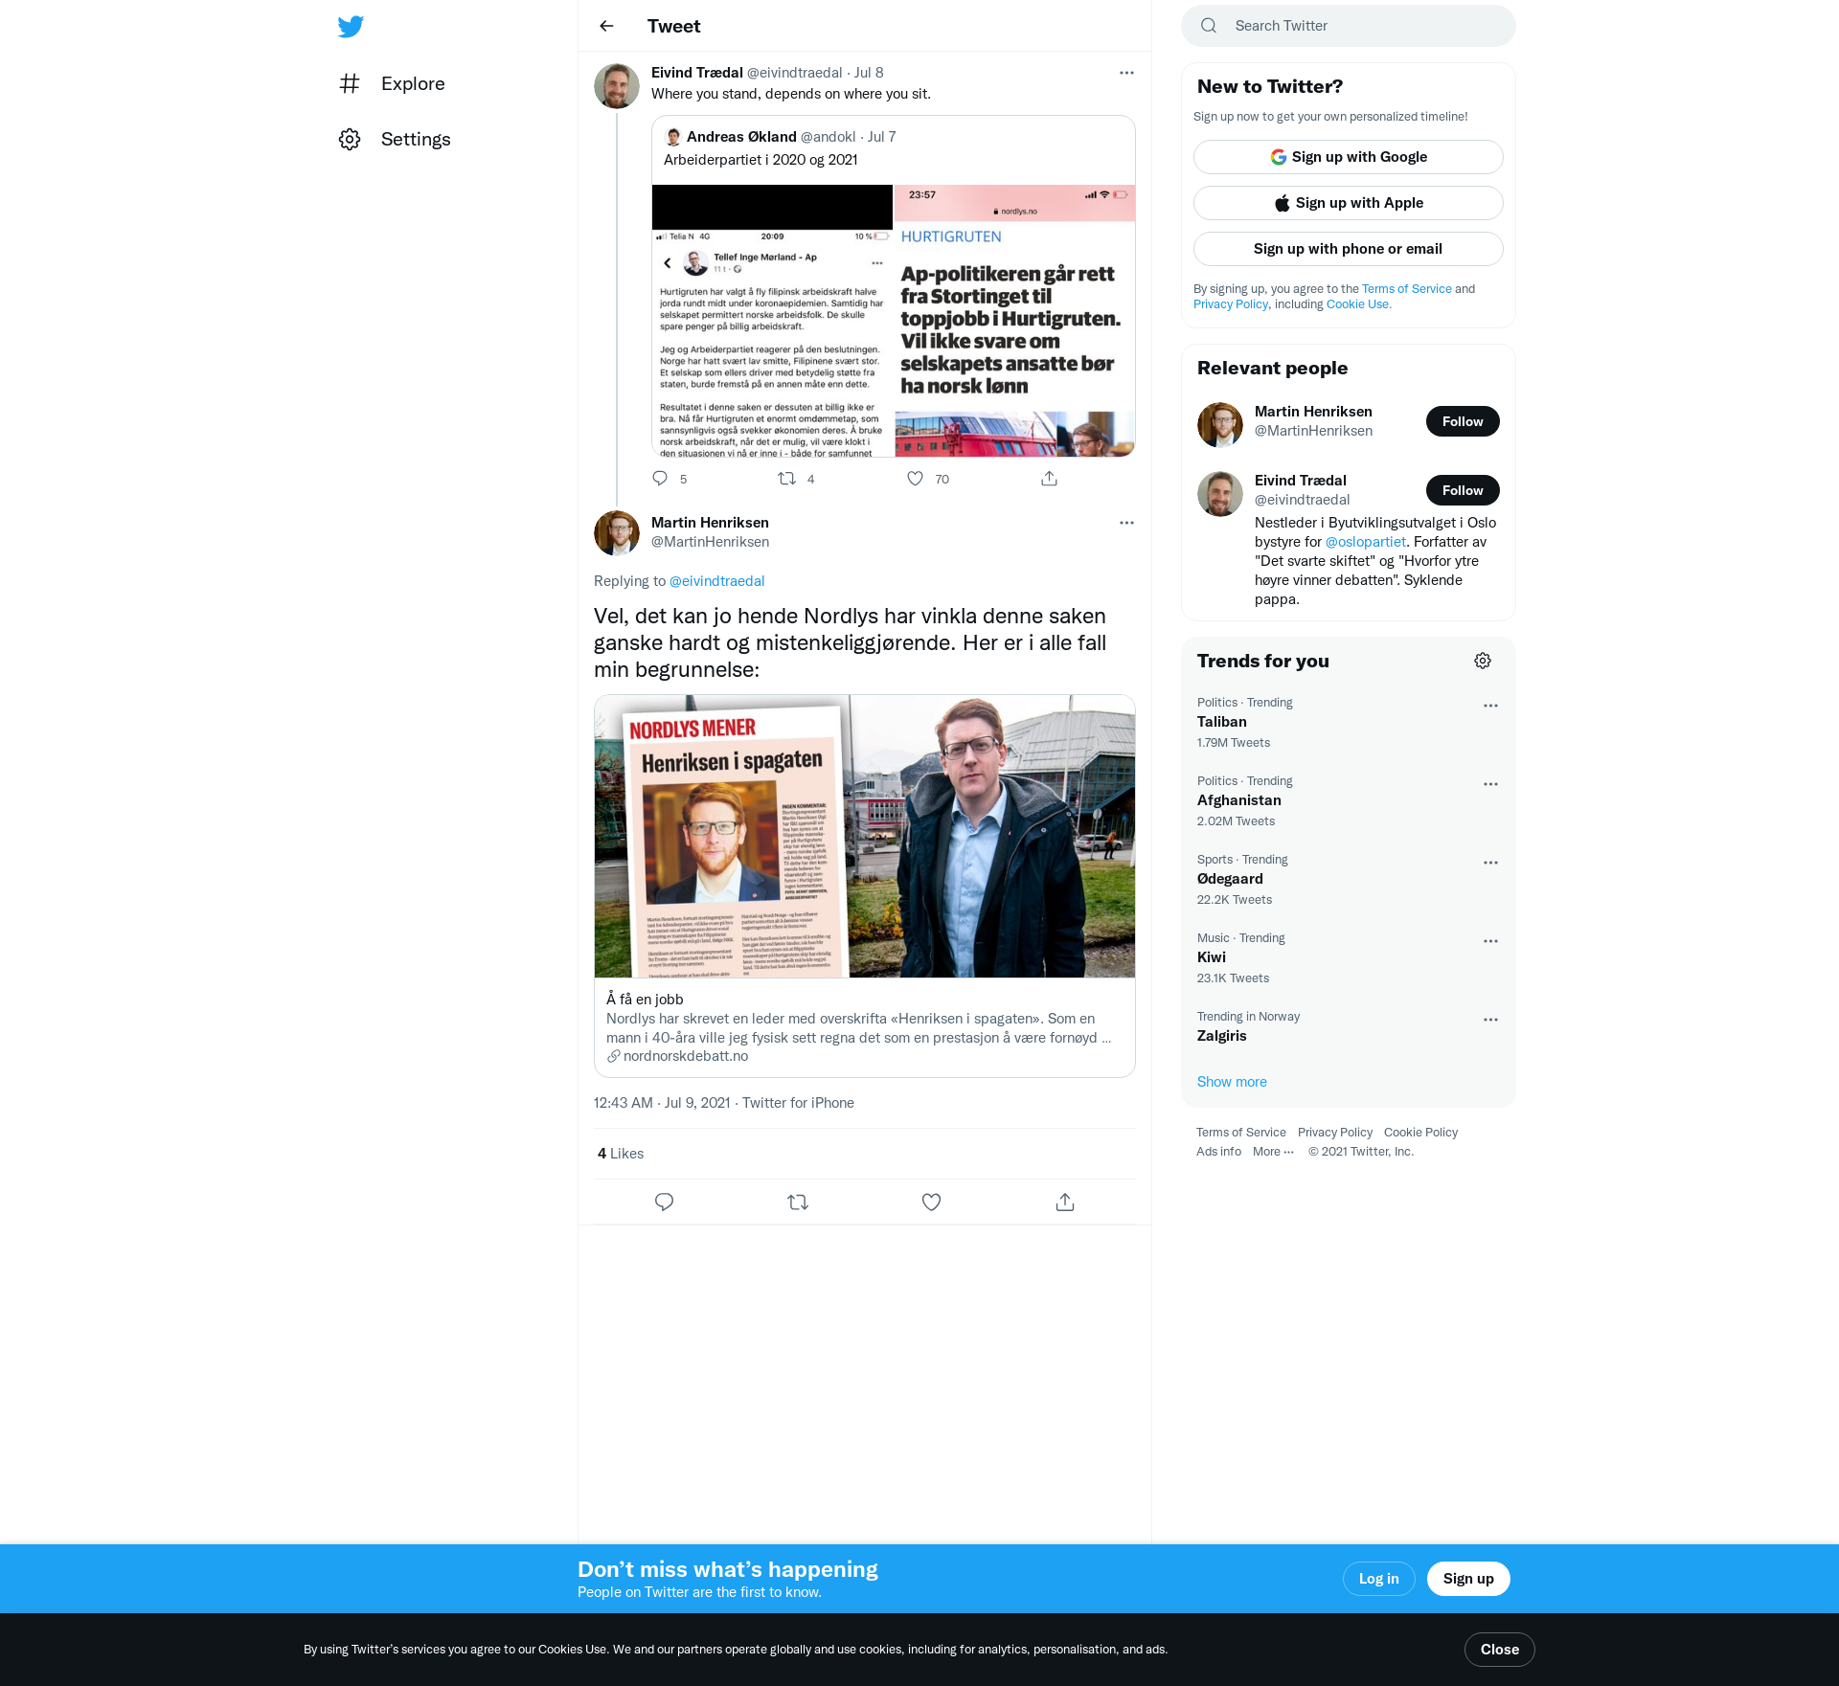
Task: Expand the footer More menu
Action: 1273,1152
